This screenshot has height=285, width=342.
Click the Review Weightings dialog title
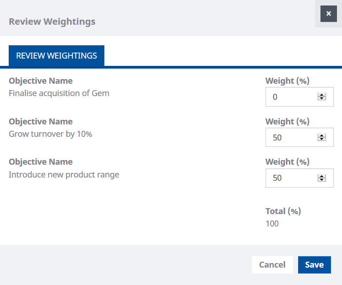tap(52, 22)
